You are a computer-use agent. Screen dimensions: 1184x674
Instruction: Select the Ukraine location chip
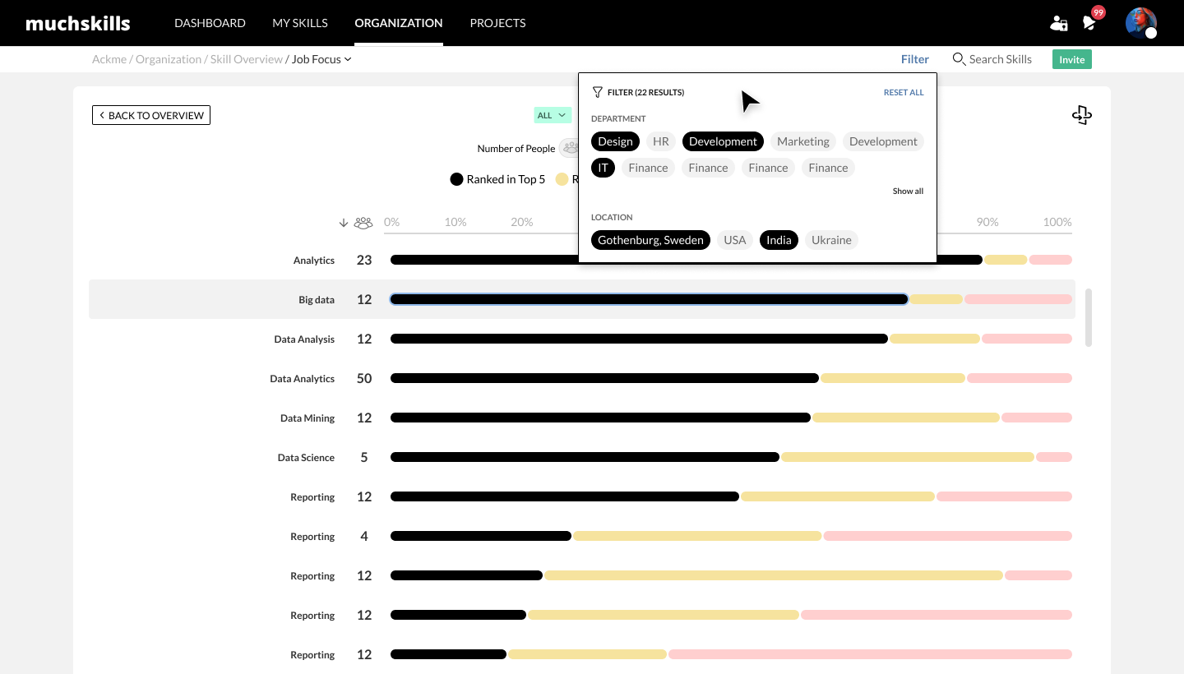pos(831,240)
